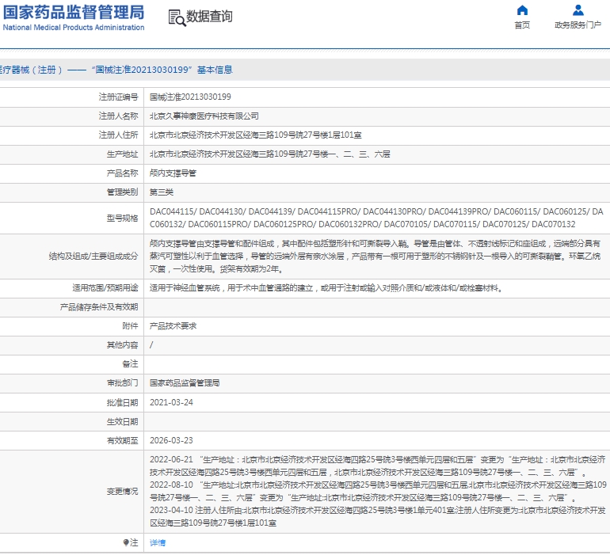Click the 生产地址 label
This screenshot has width=610, height=555.
coord(122,154)
